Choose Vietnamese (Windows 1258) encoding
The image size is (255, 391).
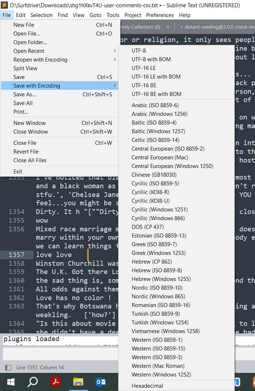point(177,331)
